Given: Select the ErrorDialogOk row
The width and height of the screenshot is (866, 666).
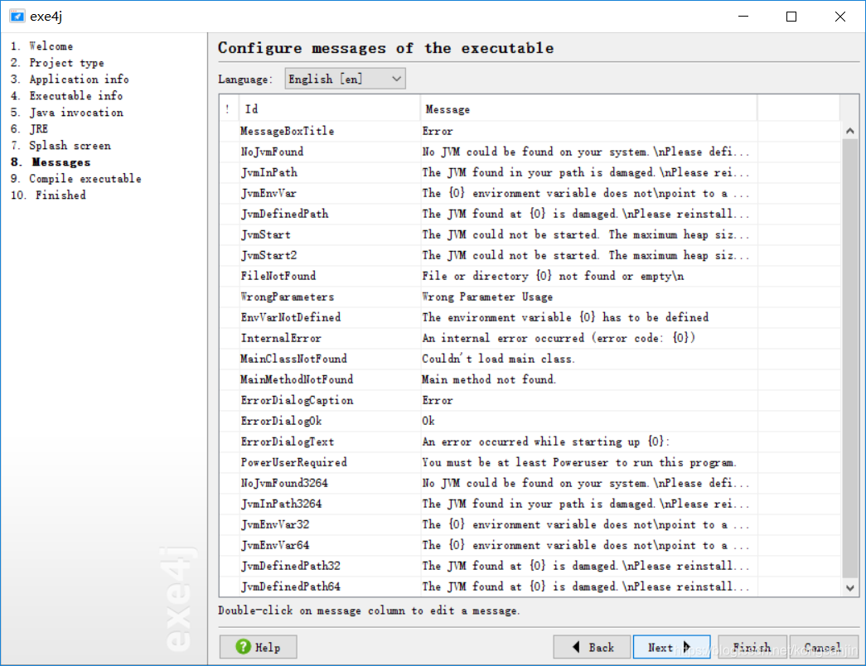Looking at the screenshot, I should [530, 422].
